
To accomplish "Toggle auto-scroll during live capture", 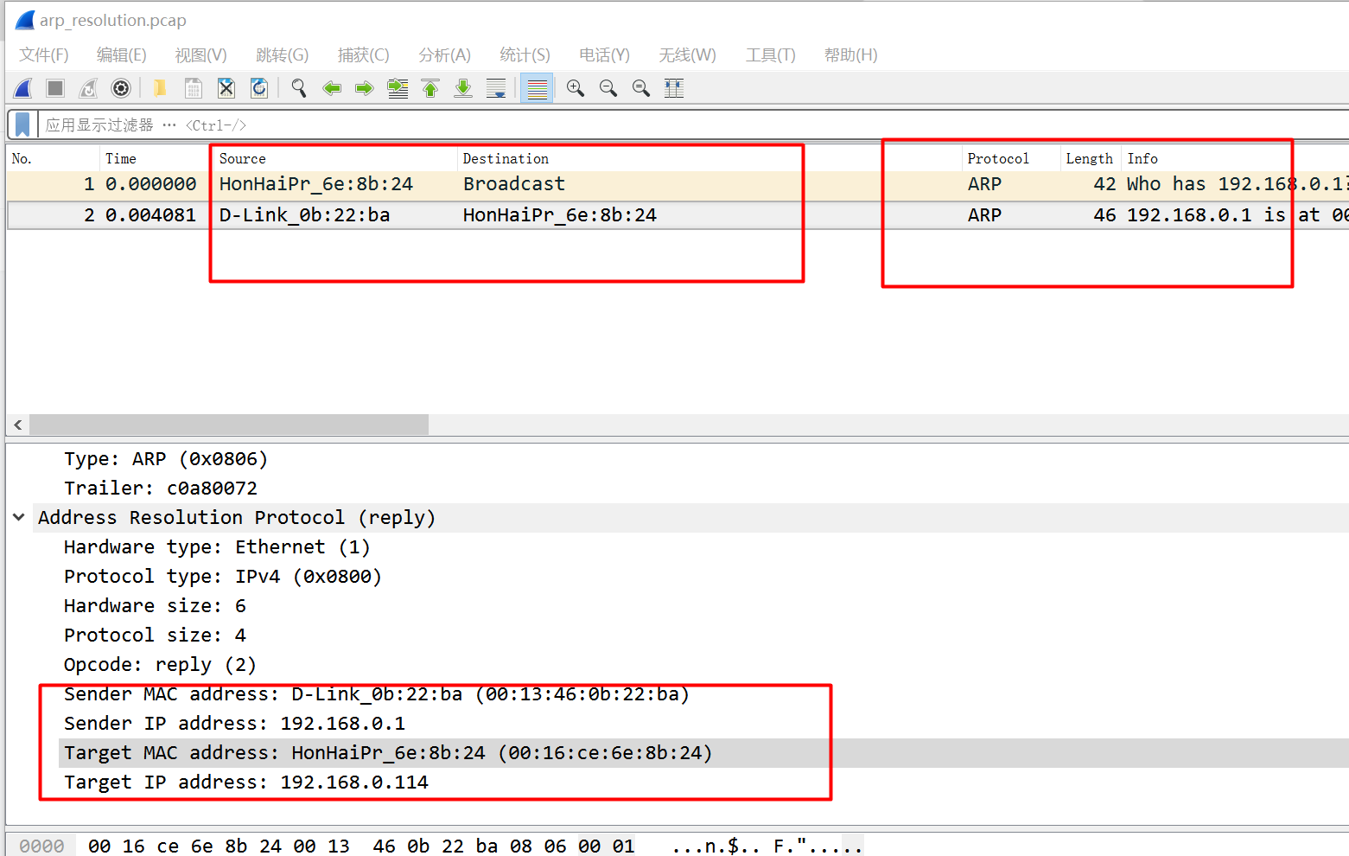I will [496, 88].
